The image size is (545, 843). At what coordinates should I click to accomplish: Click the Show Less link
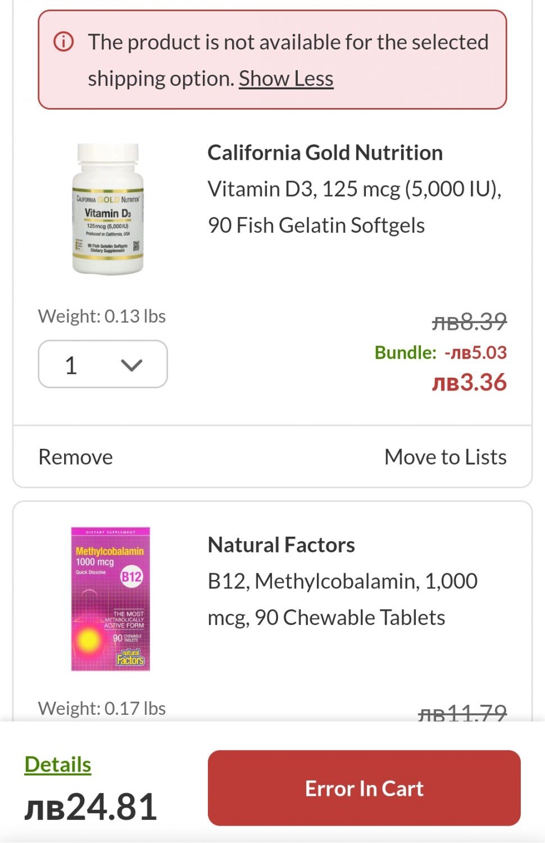286,79
